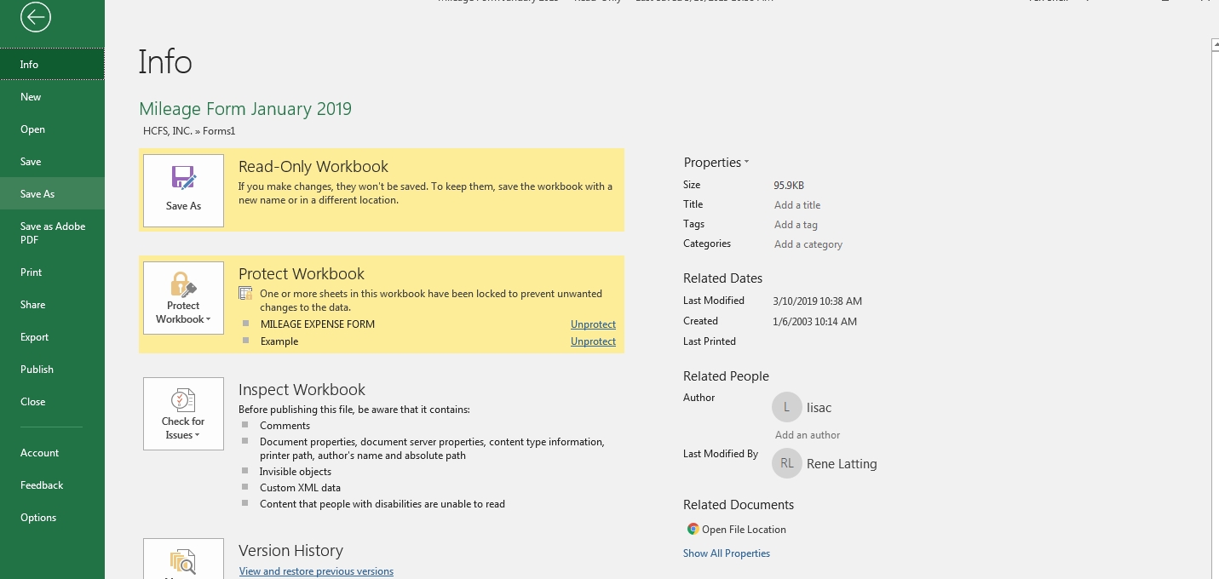Image resolution: width=1219 pixels, height=579 pixels.
Task: Click the Version History manage icon
Action: click(x=183, y=562)
